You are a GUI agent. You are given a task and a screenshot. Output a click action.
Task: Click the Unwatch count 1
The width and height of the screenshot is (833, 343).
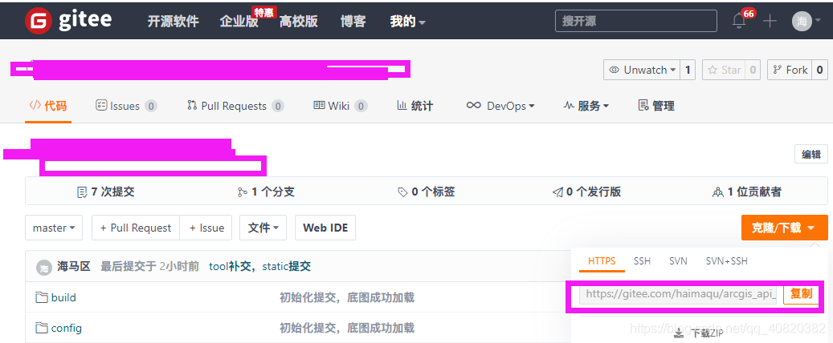[x=688, y=70]
